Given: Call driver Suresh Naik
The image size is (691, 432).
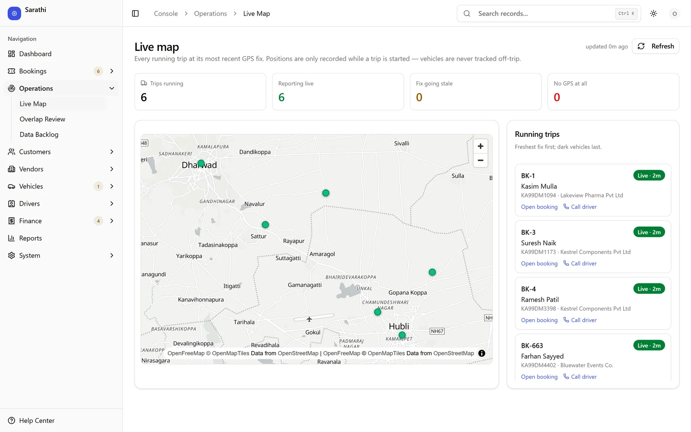Looking at the screenshot, I should (x=580, y=264).
